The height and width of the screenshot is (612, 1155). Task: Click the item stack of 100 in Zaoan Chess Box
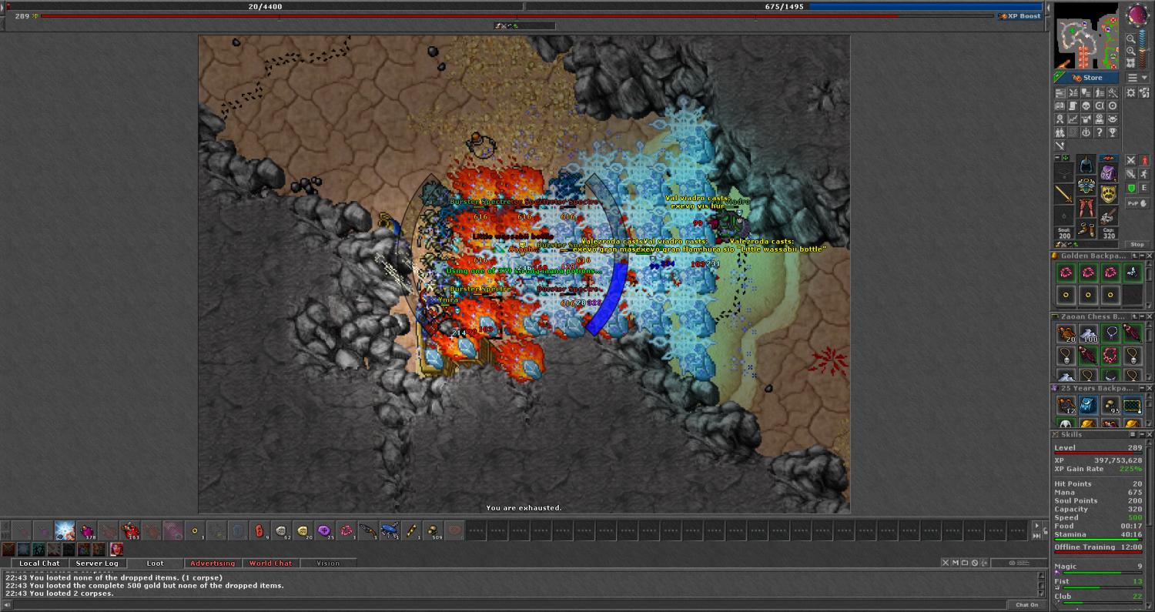(x=1088, y=334)
